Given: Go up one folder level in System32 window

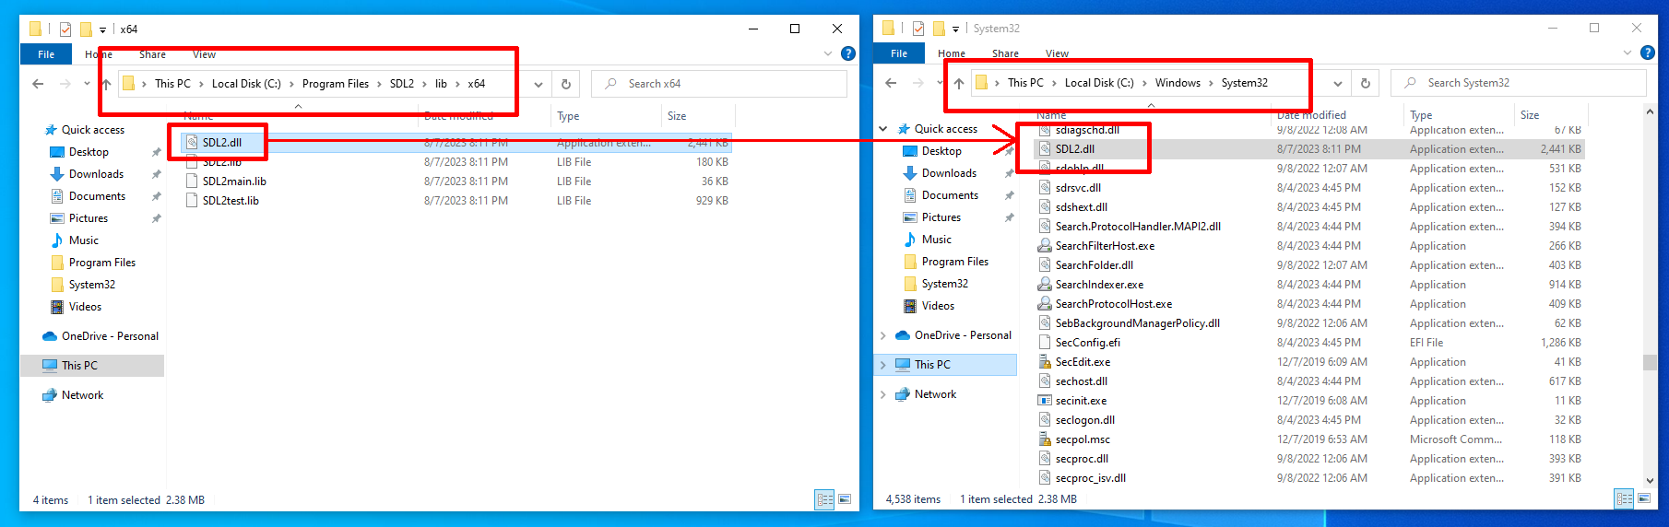Looking at the screenshot, I should tap(959, 83).
